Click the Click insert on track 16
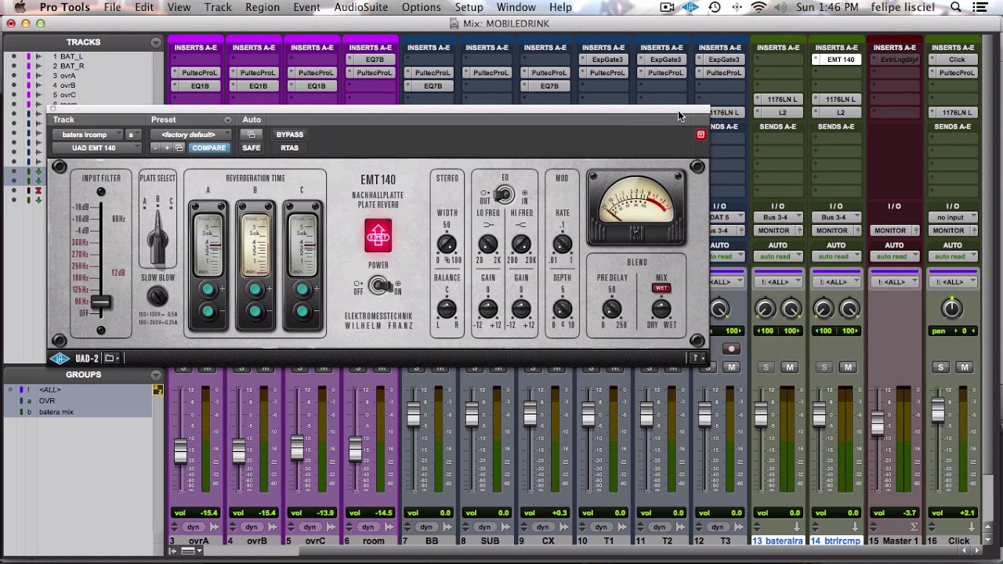 952,60
